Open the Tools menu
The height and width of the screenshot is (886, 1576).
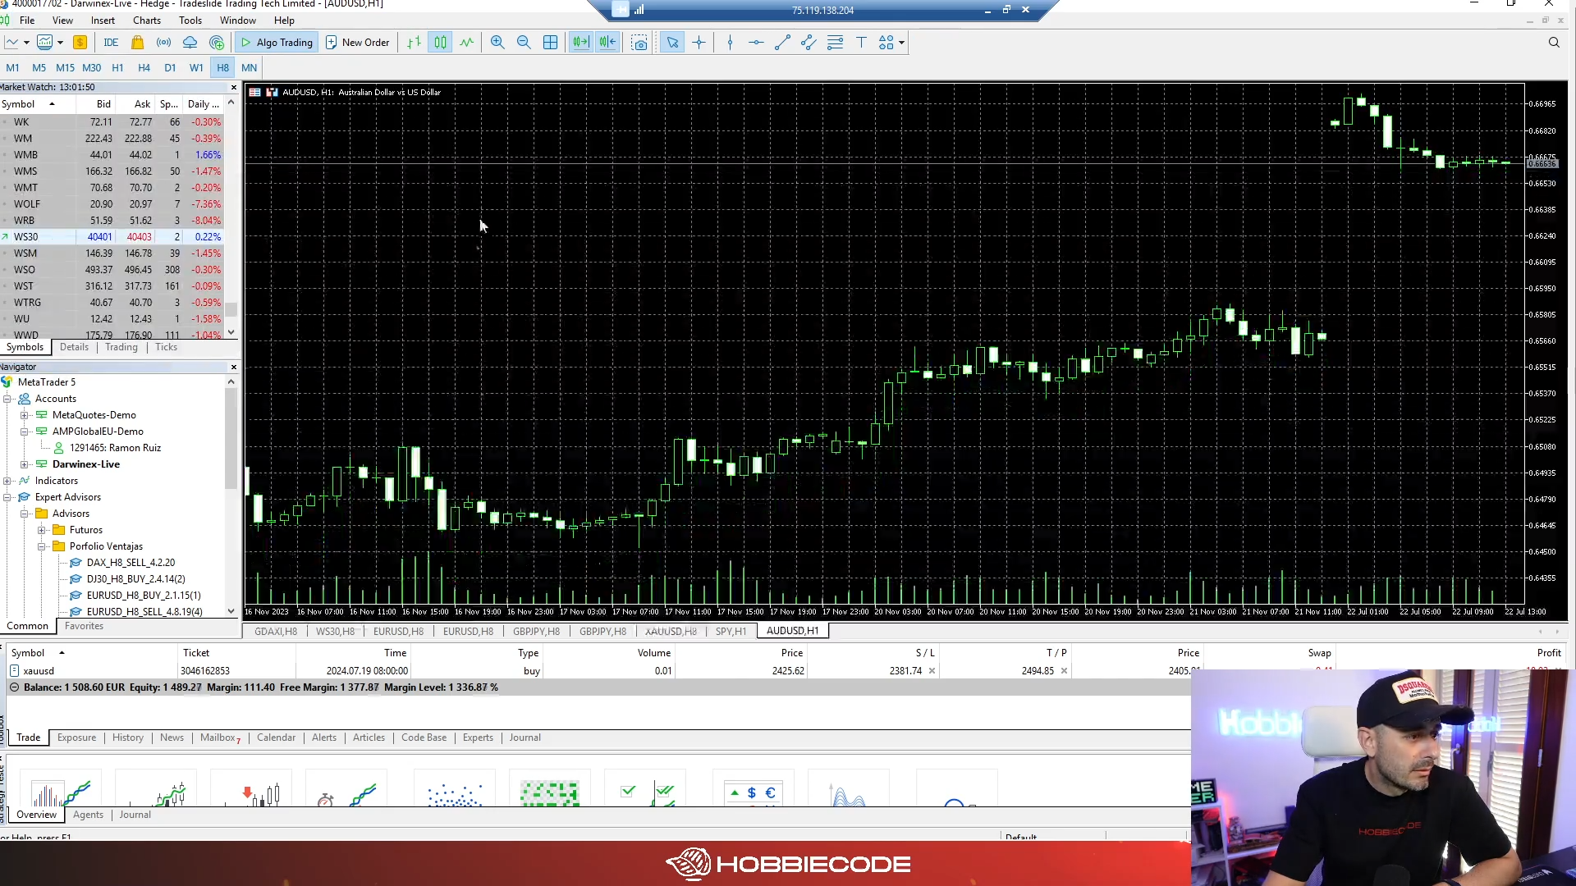190,21
